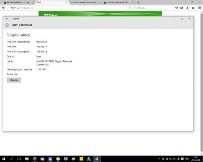203x162 pixels.
Task: Click the browser vertical scrollbar
Action: tap(201, 82)
